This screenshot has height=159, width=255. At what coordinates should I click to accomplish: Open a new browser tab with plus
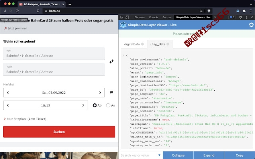coord(70,4)
